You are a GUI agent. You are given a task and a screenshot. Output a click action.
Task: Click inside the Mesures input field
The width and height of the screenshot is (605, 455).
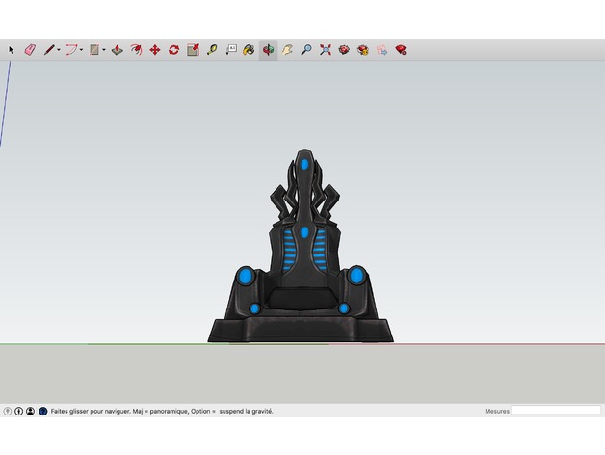tap(556, 411)
